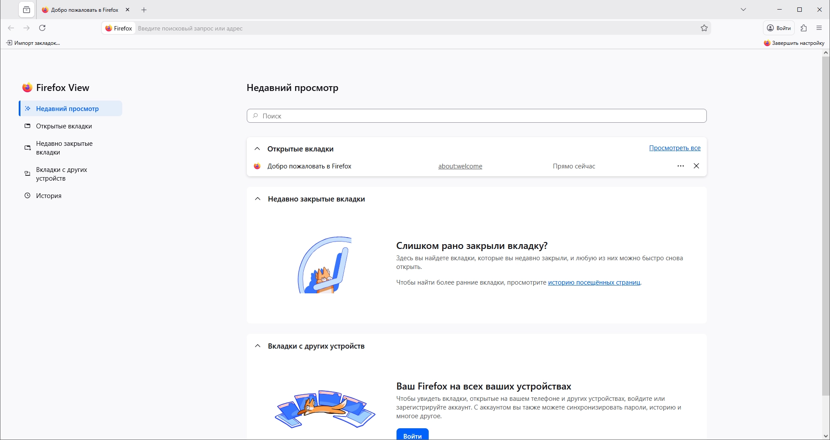
Task: Open the Firefox View tab button
Action: [27, 10]
